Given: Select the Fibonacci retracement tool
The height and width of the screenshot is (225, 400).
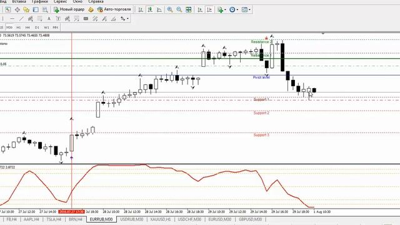Looking at the screenshot, I should 39,19.
